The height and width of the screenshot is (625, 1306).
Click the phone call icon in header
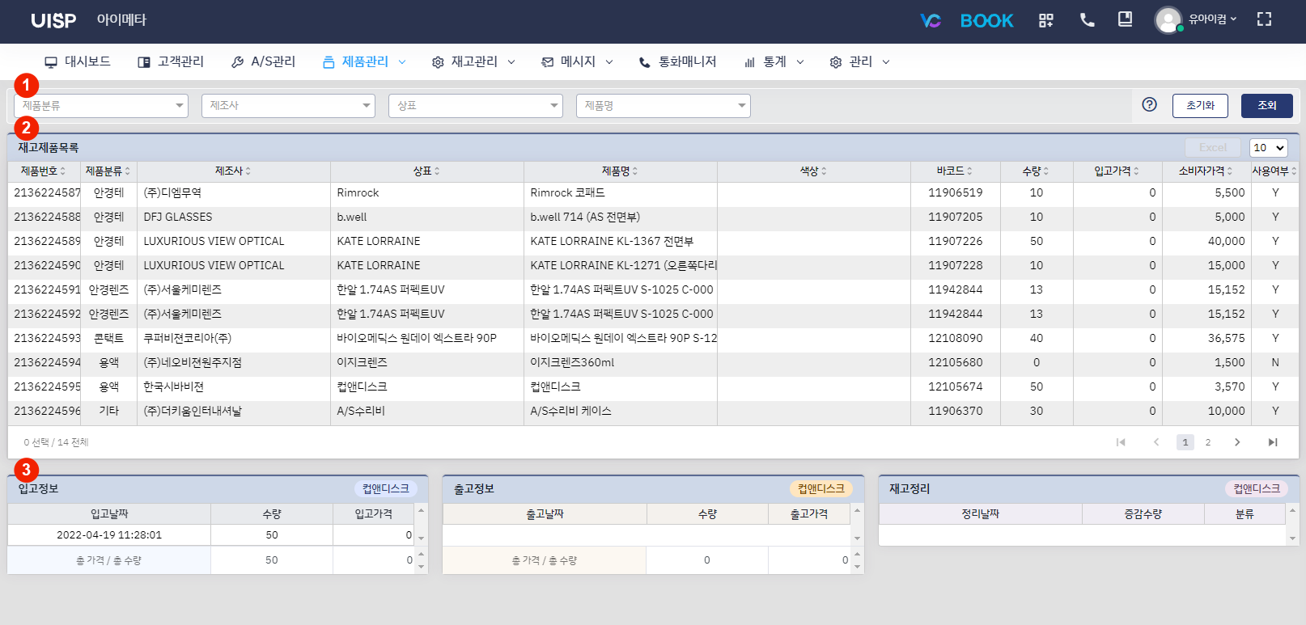coord(1087,20)
